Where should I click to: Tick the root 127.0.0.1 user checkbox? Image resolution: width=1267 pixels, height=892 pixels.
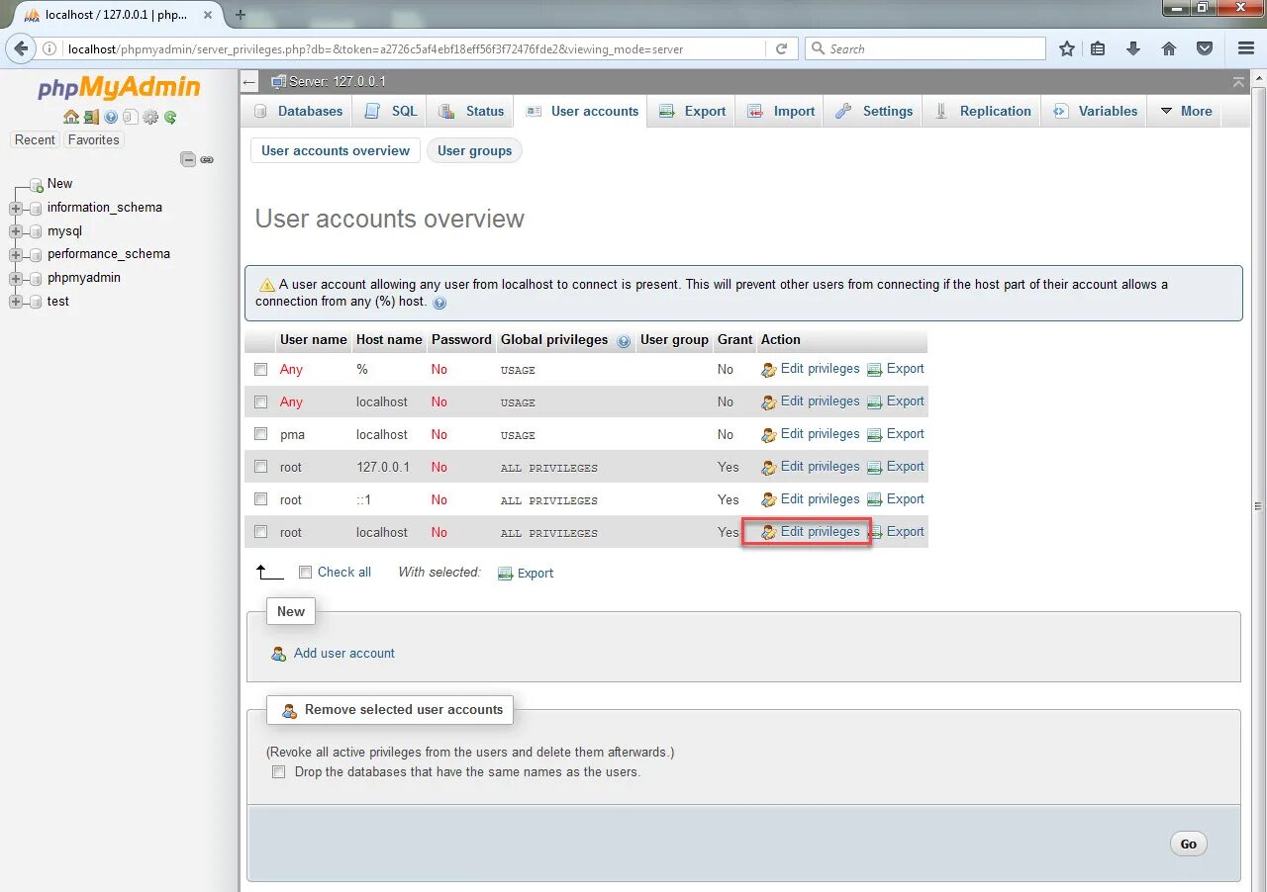tap(261, 466)
